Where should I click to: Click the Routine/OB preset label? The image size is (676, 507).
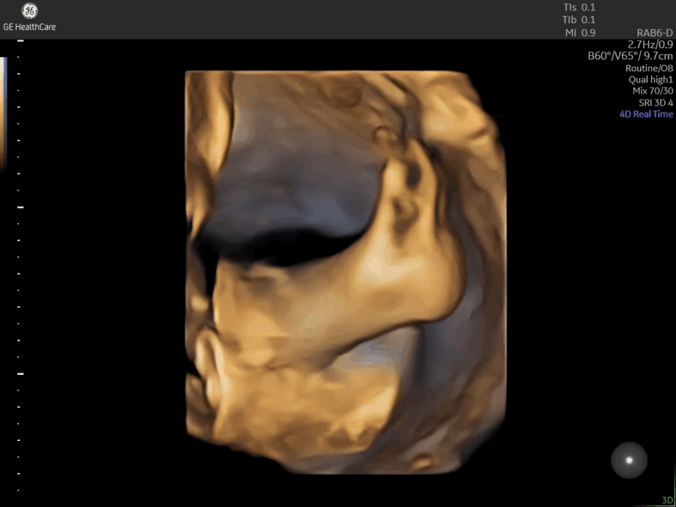coord(650,68)
